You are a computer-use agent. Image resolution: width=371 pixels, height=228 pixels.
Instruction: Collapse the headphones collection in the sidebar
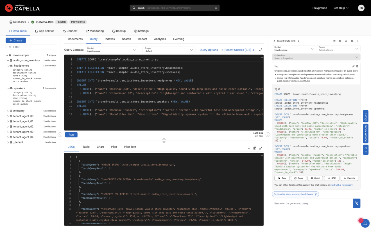[8, 65]
